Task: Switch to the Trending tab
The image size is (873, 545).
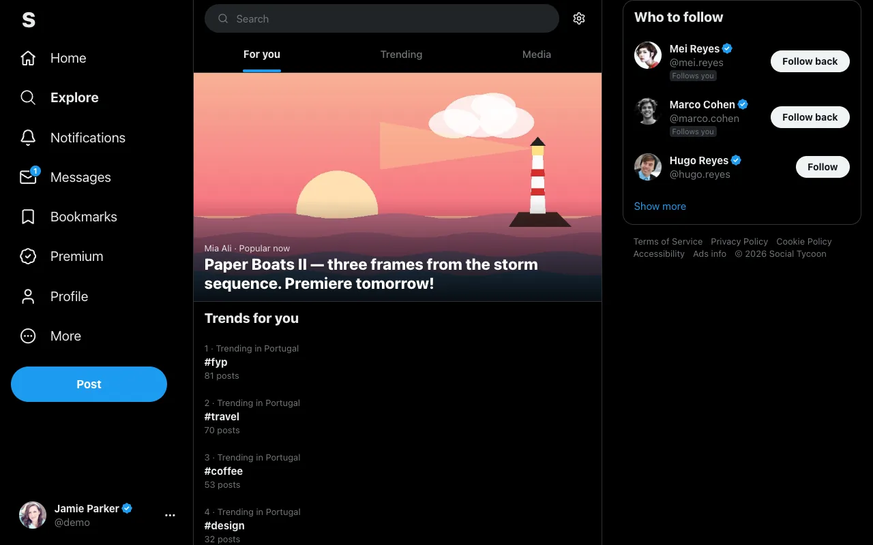Action: tap(401, 54)
